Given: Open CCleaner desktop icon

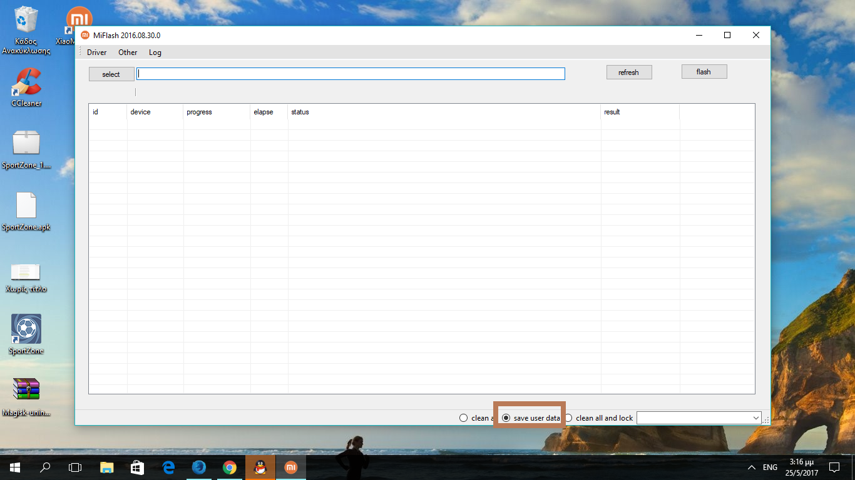Looking at the screenshot, I should click(x=26, y=84).
